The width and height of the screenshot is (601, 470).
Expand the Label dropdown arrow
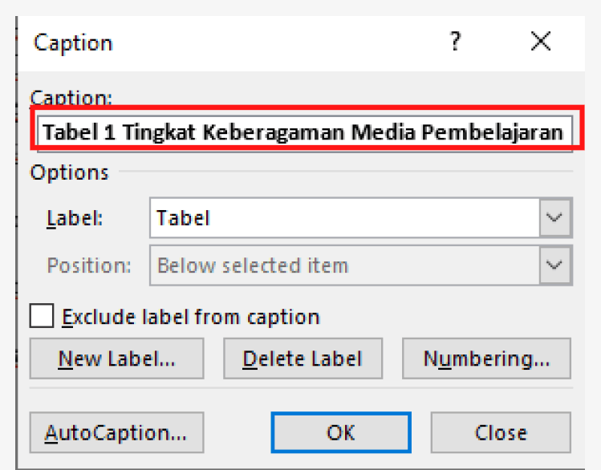[x=555, y=217]
